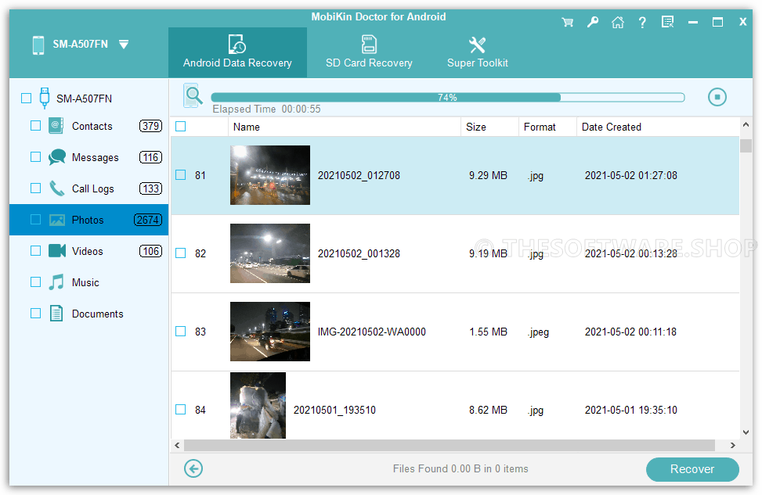Click the Photos picture icon
The image size is (762, 495).
coord(57,220)
